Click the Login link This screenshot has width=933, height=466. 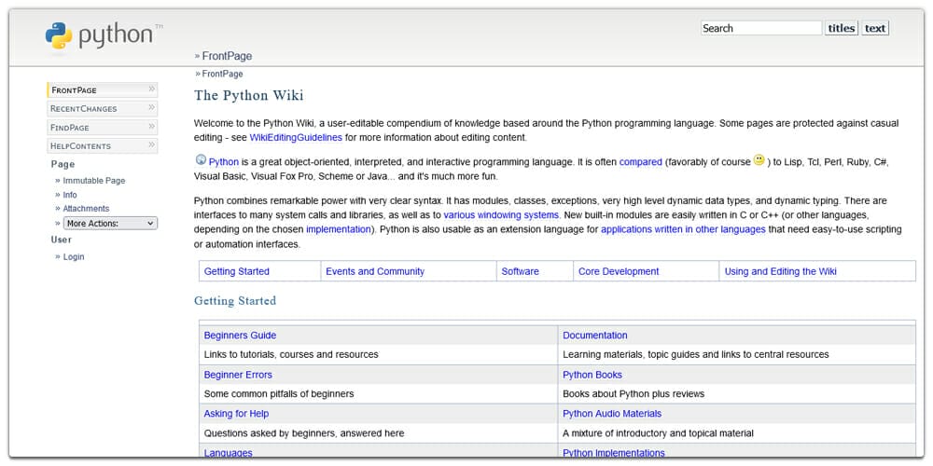click(x=74, y=257)
